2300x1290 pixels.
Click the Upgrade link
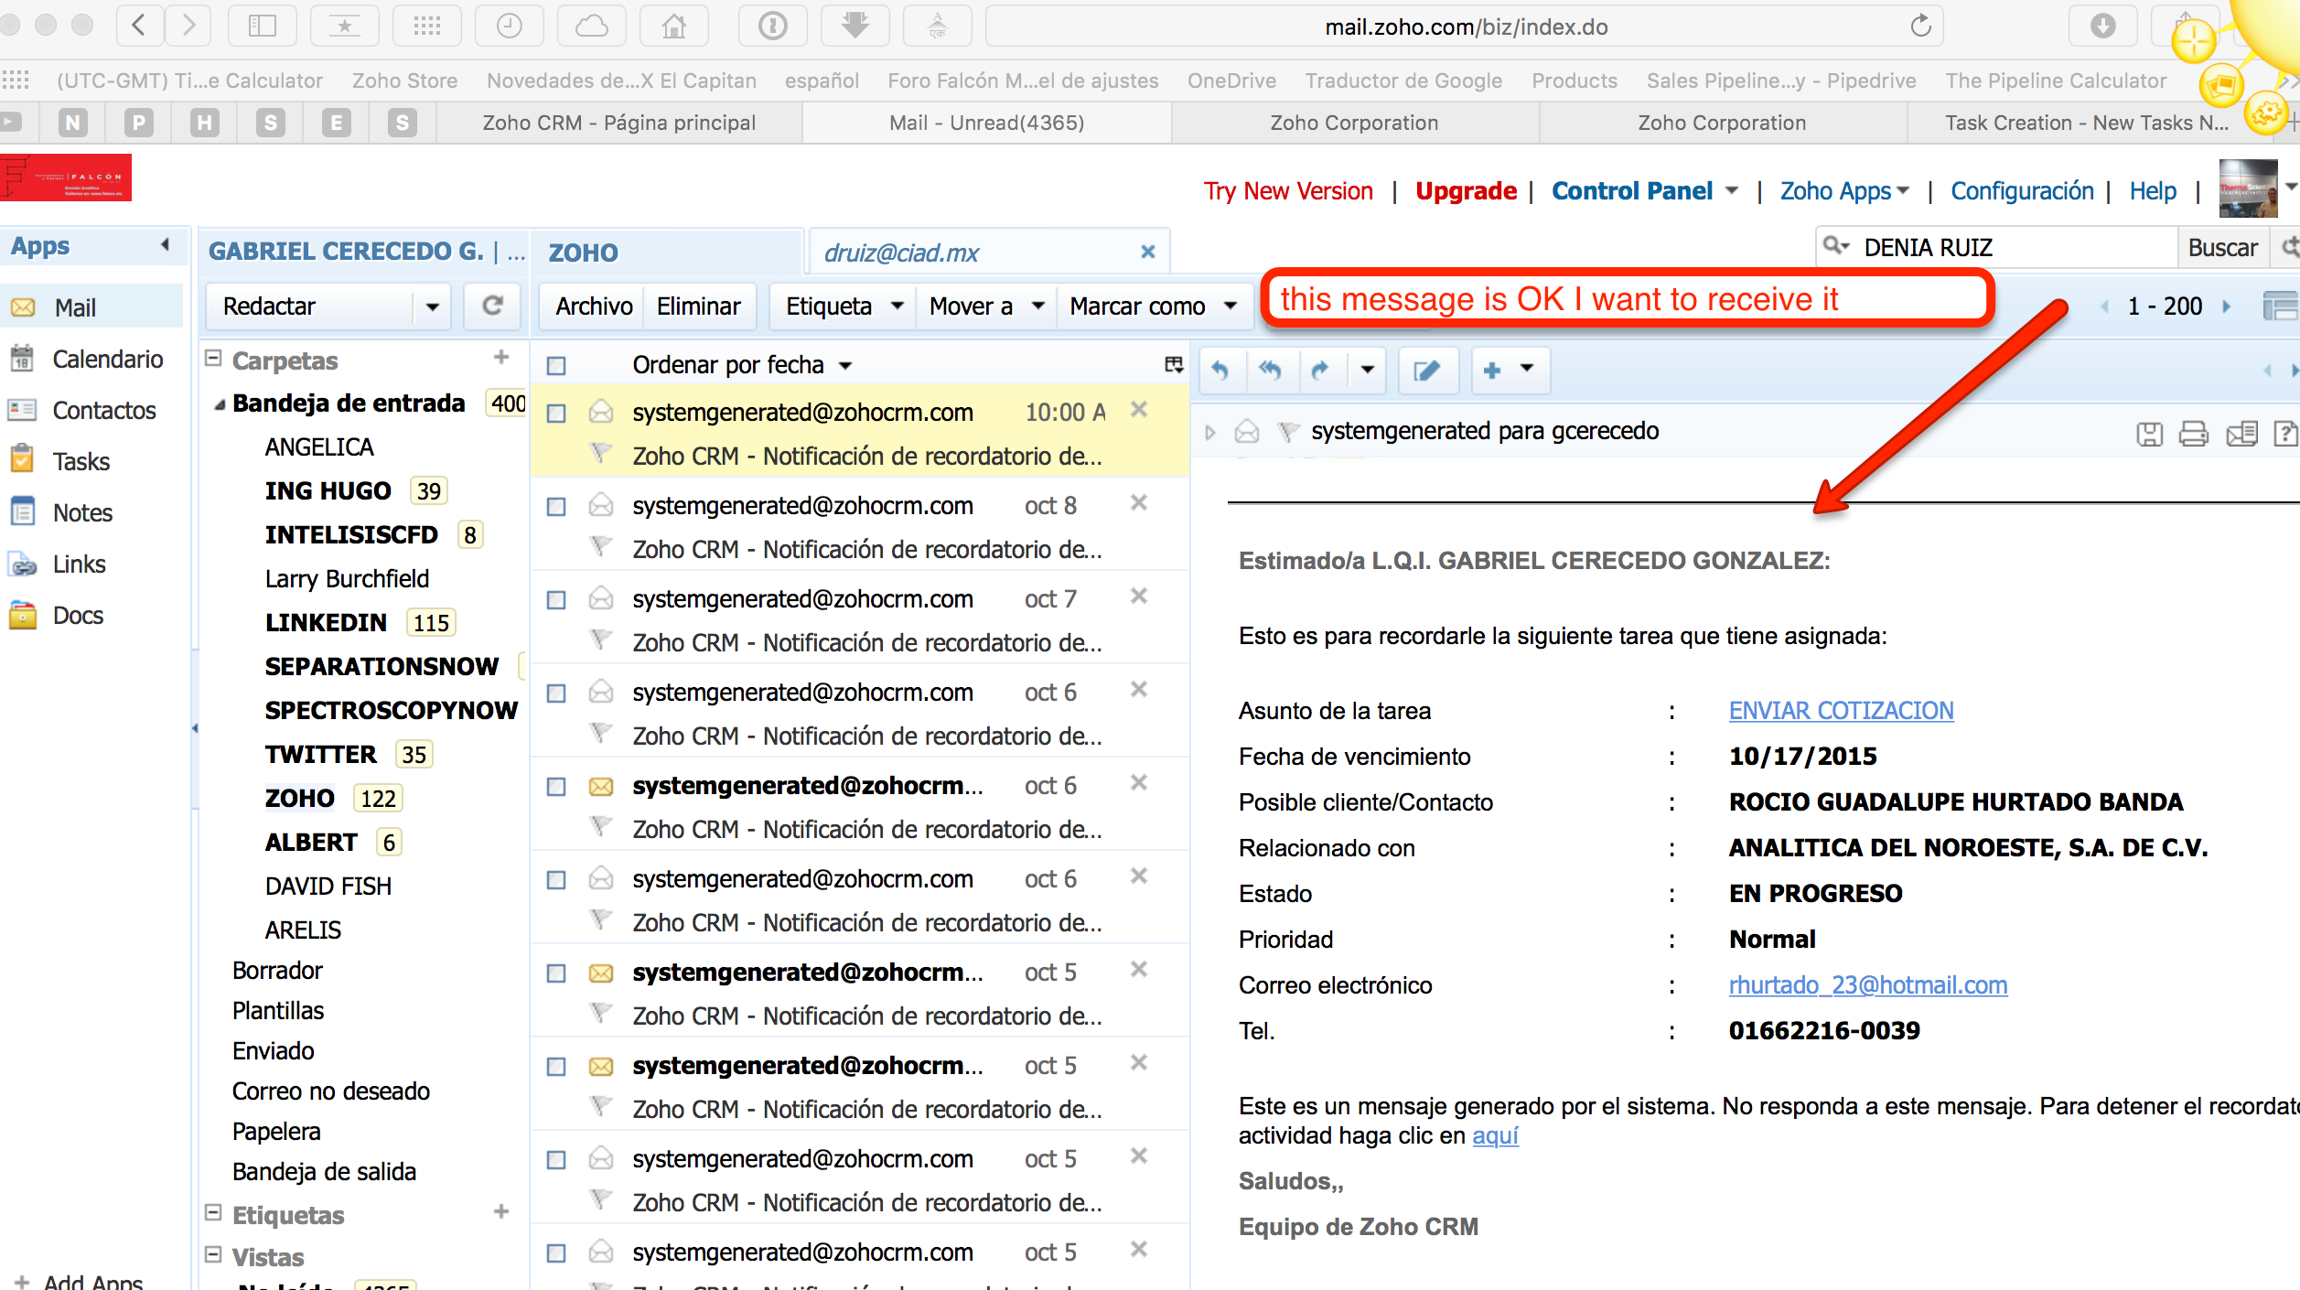[x=1466, y=190]
